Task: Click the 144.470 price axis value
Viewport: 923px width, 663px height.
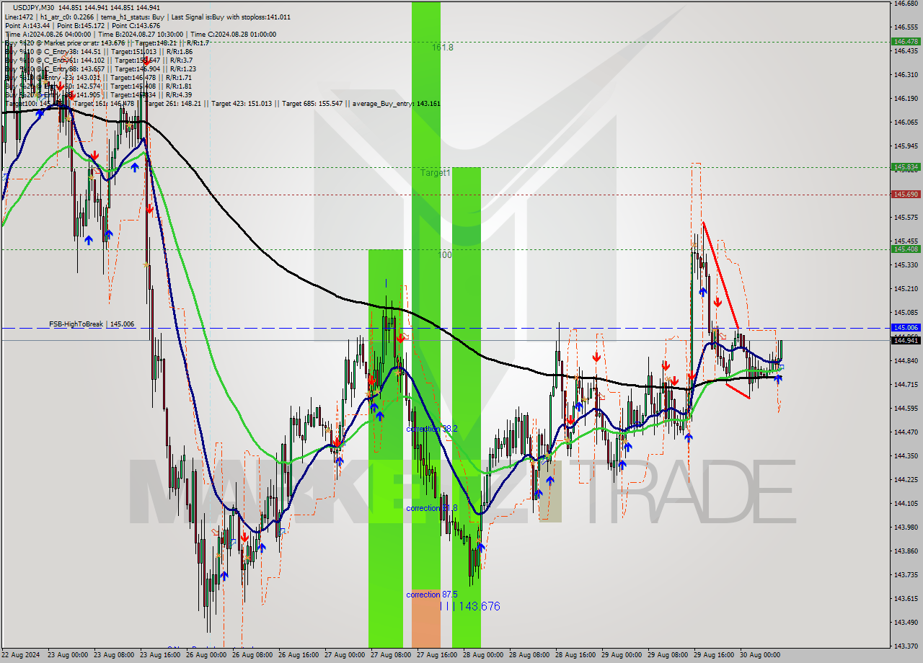Action: pos(906,432)
